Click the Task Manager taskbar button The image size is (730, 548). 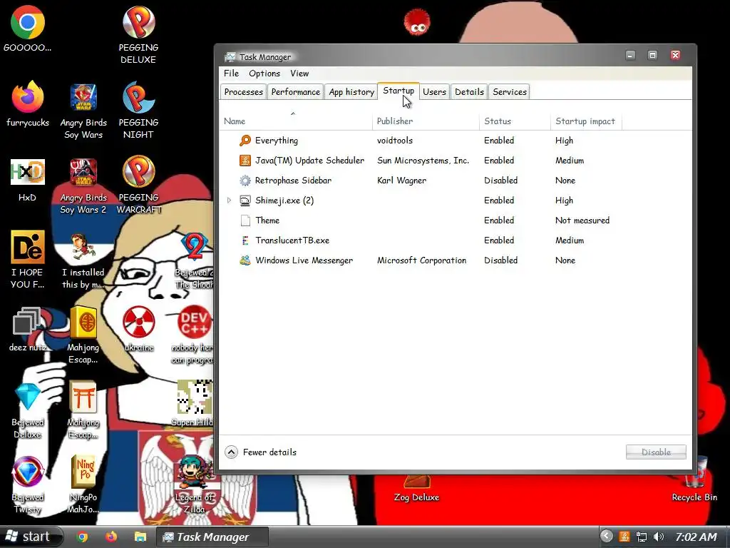[212, 537]
